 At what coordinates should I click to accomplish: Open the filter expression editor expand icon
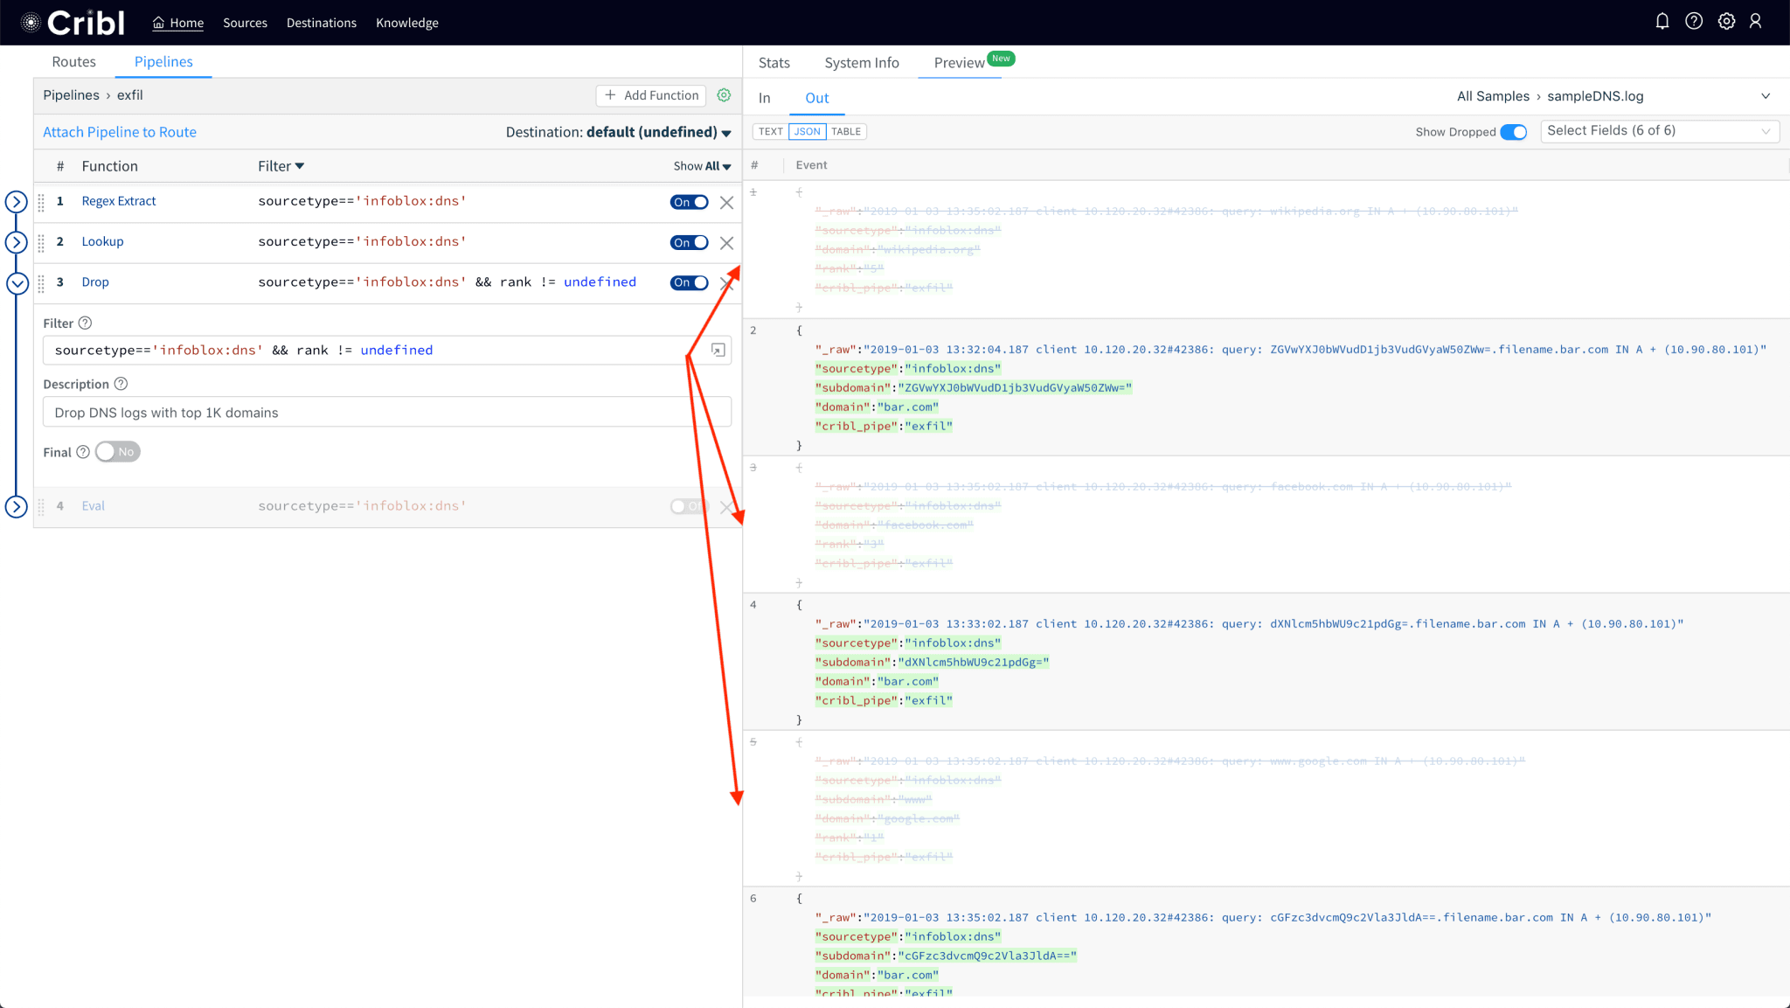click(x=718, y=351)
